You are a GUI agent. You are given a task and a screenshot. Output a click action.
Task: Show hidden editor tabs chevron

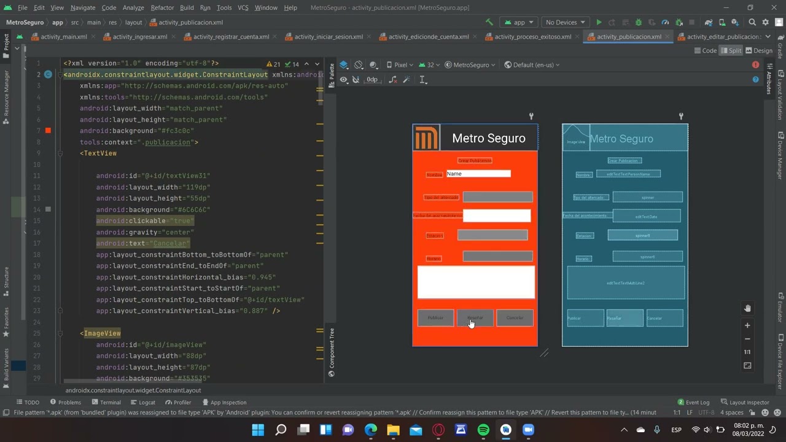pyautogui.click(x=768, y=37)
